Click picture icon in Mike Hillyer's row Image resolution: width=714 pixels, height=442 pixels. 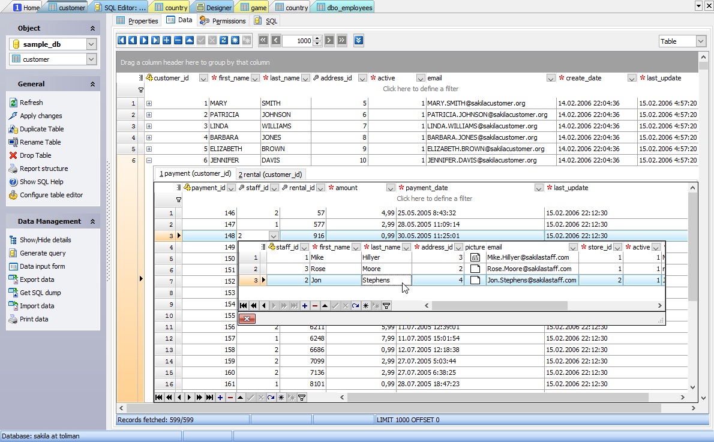(475, 257)
